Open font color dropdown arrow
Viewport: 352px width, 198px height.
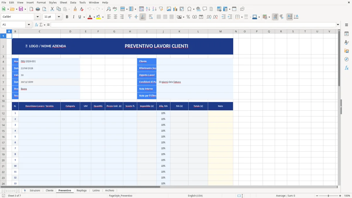point(94,17)
